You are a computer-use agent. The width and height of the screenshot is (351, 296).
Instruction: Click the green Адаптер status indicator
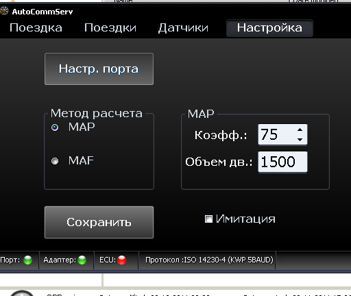pyautogui.click(x=82, y=260)
